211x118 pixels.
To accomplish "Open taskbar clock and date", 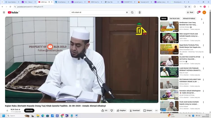I will click(x=205, y=116).
